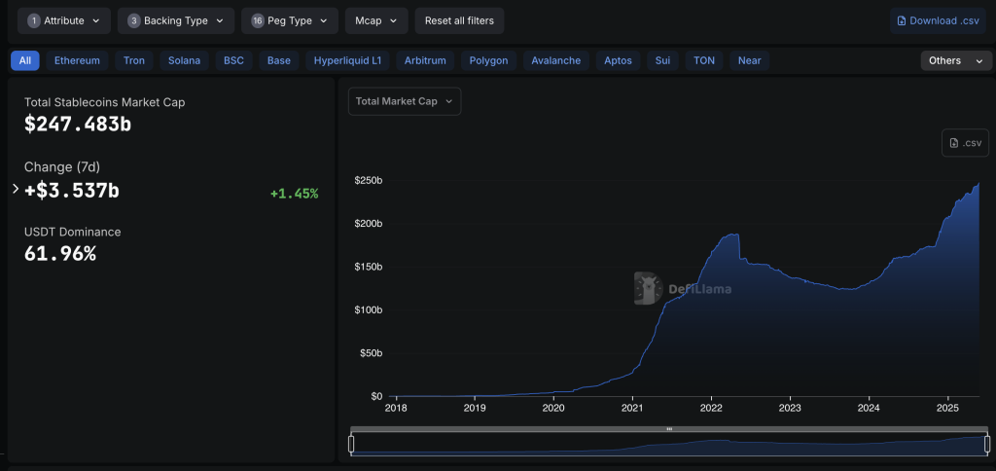This screenshot has width=996, height=471.
Task: Expand the Total Market Cap chart selector
Action: point(405,101)
